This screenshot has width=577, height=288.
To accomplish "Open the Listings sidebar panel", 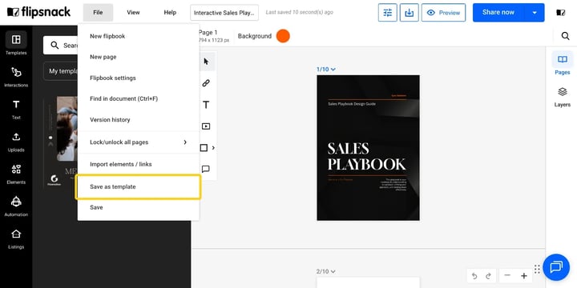I will [16, 238].
